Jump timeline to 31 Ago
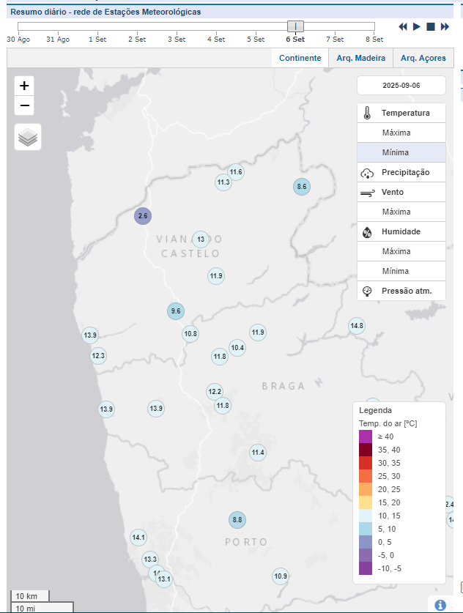463x613 pixels. tap(58, 39)
